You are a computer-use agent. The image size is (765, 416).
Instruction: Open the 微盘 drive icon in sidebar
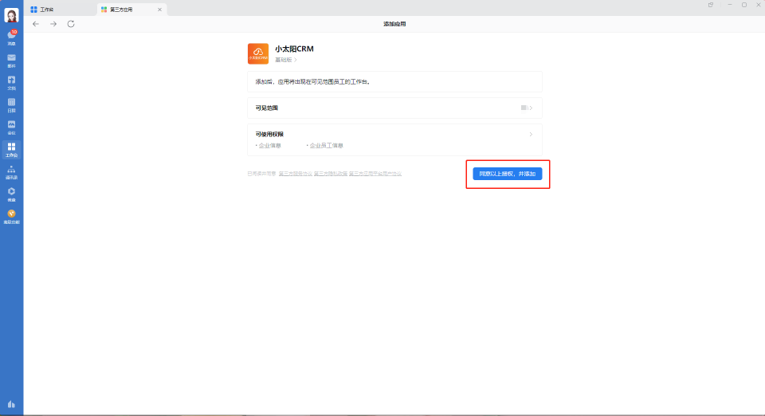(11, 193)
